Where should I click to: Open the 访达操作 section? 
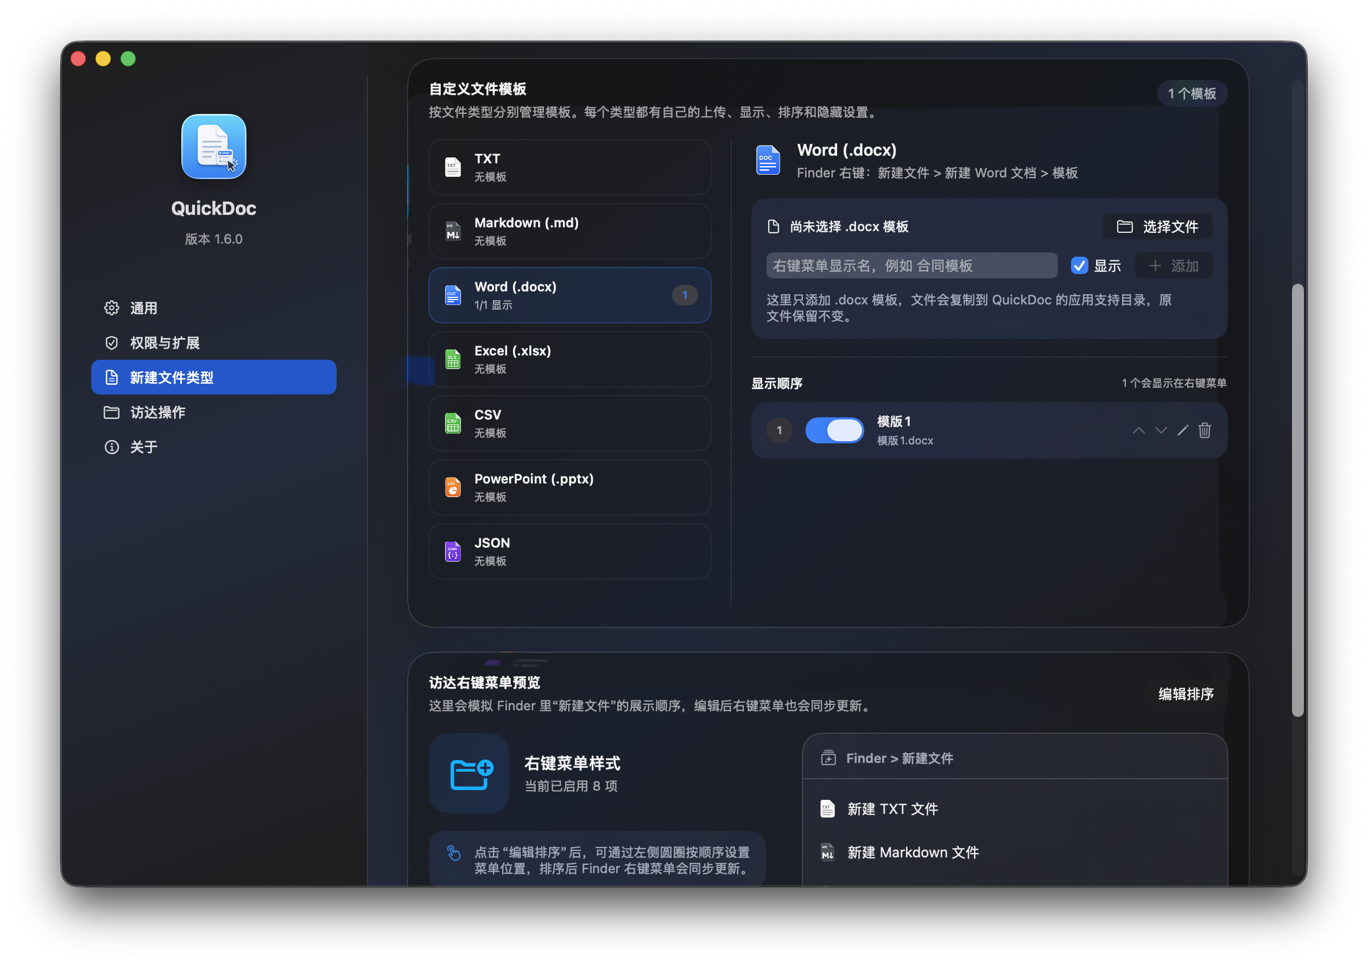[213, 412]
